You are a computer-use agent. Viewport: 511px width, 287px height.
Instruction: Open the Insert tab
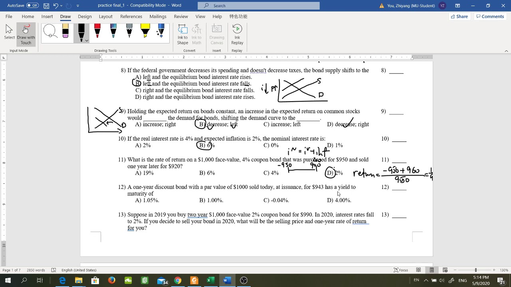(x=47, y=16)
